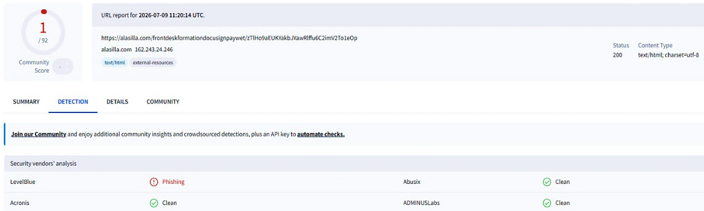Click the URL report date header text
Image resolution: width=704 pixels, height=211 pixels.
[x=153, y=15]
